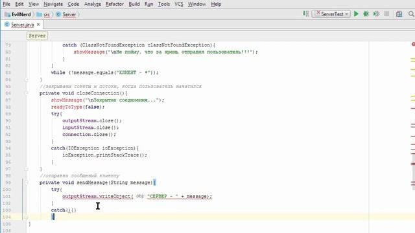
Task: Click src in the navigation bar
Action: point(47,14)
